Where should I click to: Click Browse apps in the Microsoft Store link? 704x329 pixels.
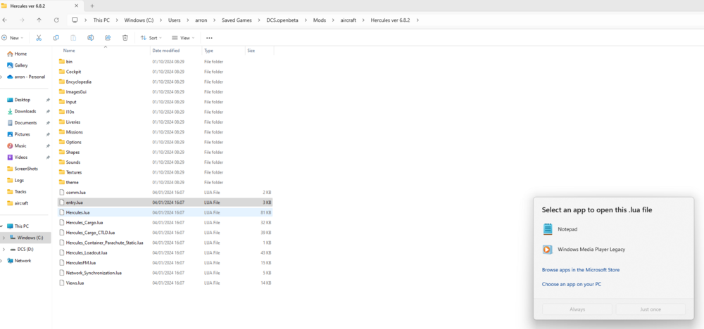pyautogui.click(x=581, y=270)
